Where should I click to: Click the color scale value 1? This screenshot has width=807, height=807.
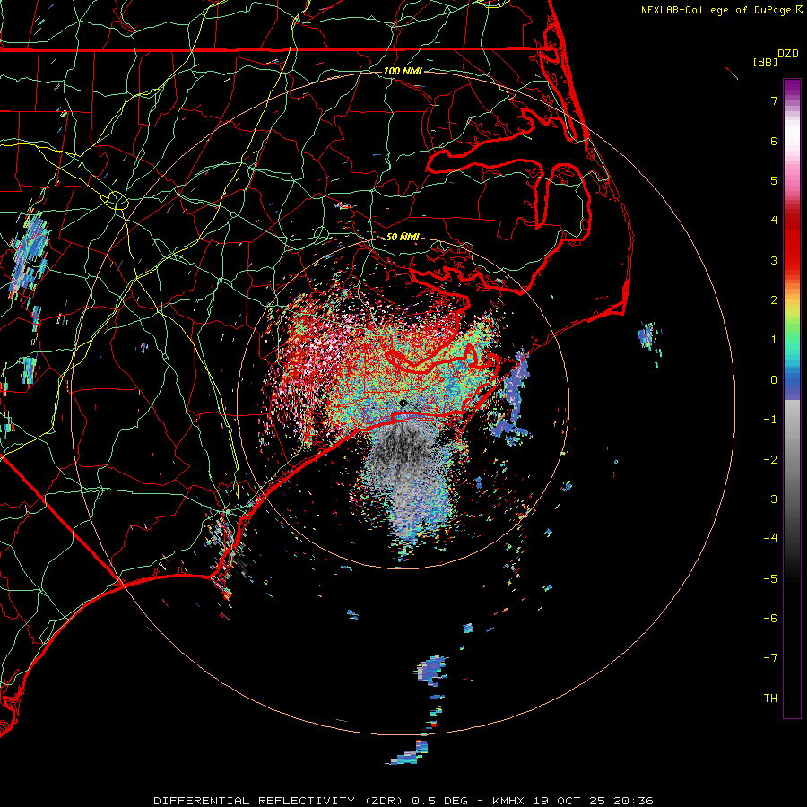774,340
